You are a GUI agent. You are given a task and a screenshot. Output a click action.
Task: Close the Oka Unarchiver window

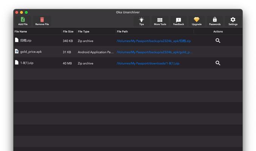(x=17, y=12)
